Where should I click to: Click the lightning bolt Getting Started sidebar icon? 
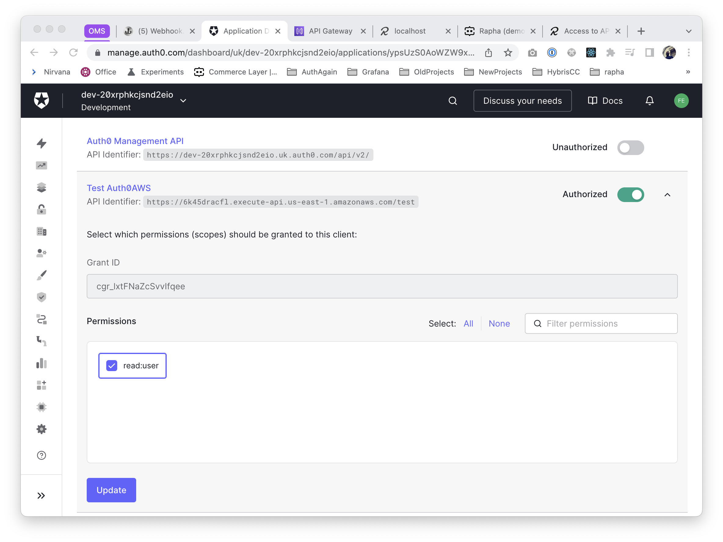click(x=42, y=143)
